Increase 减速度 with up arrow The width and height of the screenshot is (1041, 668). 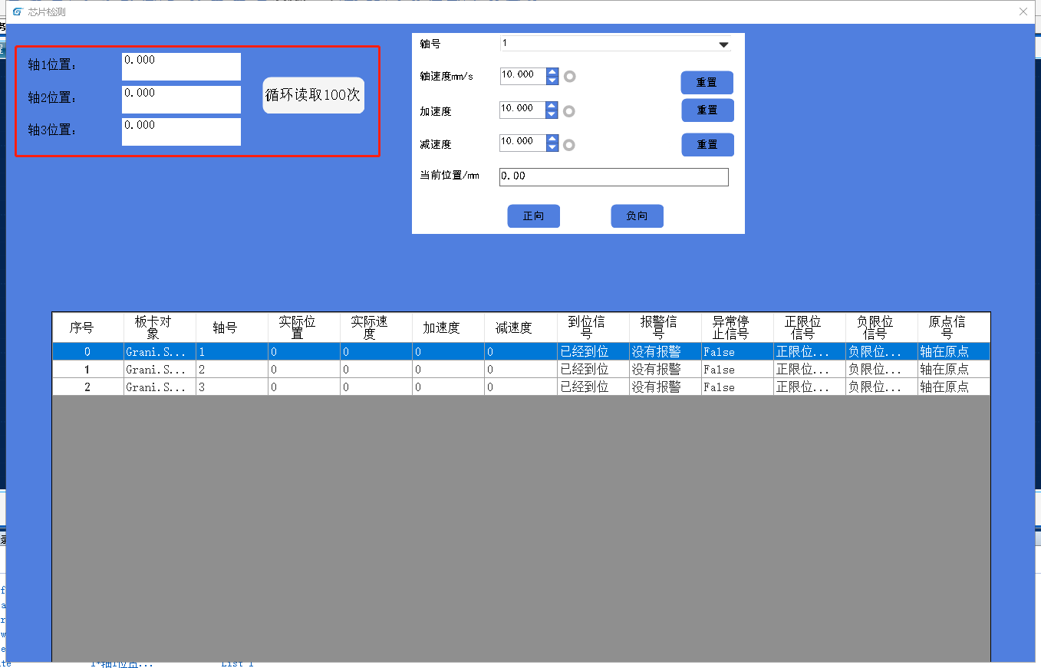pos(552,139)
